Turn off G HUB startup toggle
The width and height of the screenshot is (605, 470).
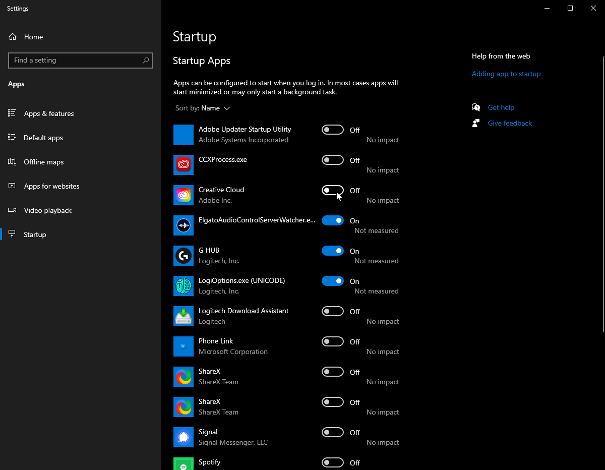(x=333, y=251)
